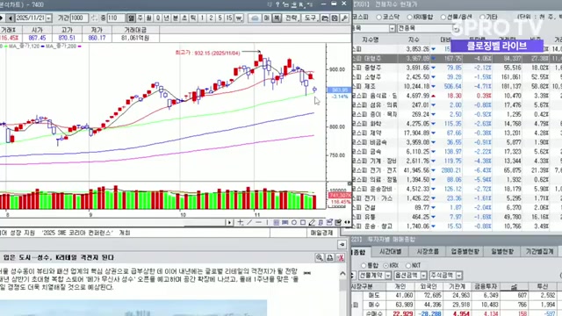Open the 선물계약 dropdown

coord(388,276)
